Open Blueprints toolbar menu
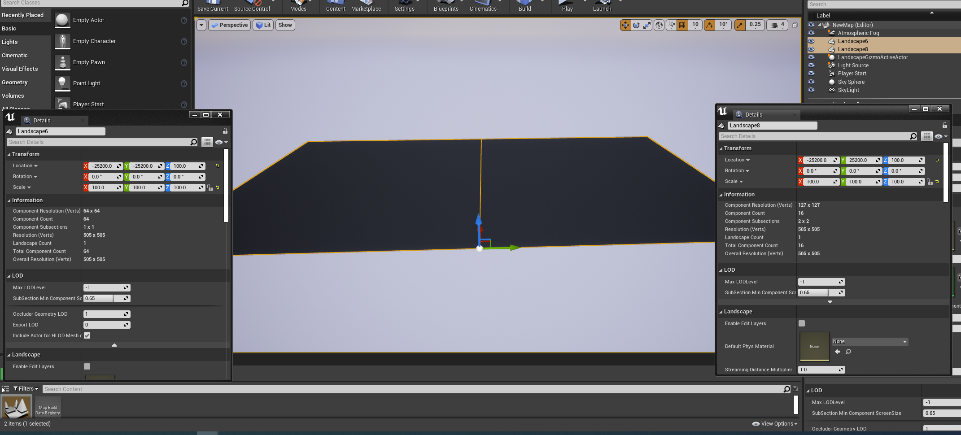 coord(446,6)
